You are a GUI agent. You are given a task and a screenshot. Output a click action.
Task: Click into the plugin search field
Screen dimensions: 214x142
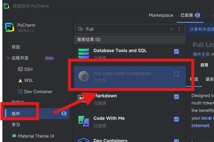click(126, 29)
